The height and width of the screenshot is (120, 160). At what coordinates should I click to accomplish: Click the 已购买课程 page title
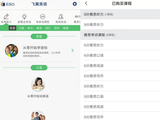click(122, 3)
